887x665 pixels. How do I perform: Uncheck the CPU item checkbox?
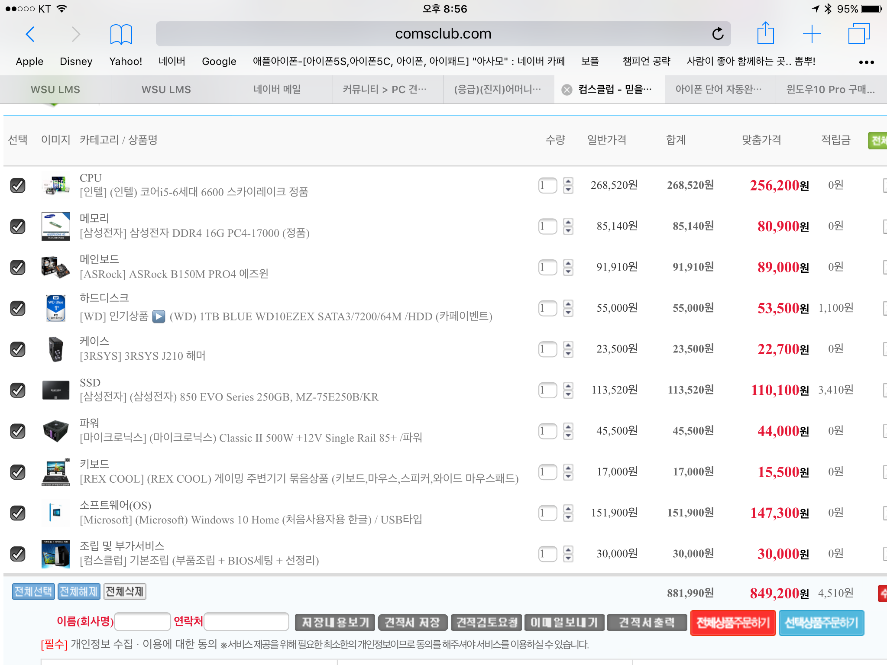(18, 185)
